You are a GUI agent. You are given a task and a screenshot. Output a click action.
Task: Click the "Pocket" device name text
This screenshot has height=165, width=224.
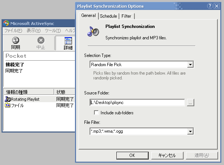(x=16, y=56)
